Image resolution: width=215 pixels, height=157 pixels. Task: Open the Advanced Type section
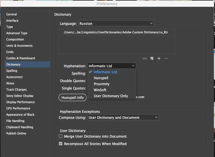[17, 33]
